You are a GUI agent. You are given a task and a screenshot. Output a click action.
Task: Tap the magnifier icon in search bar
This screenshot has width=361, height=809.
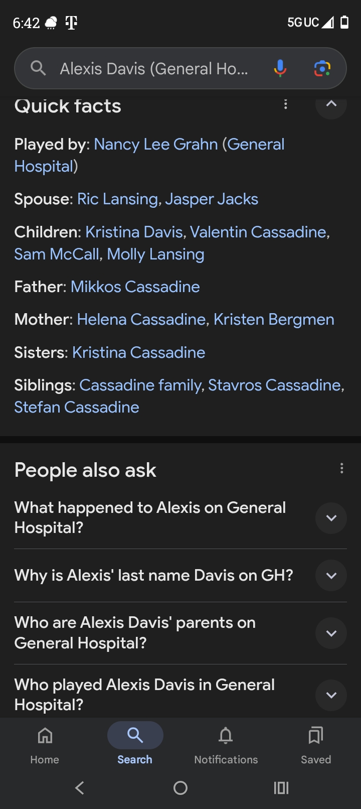38,68
